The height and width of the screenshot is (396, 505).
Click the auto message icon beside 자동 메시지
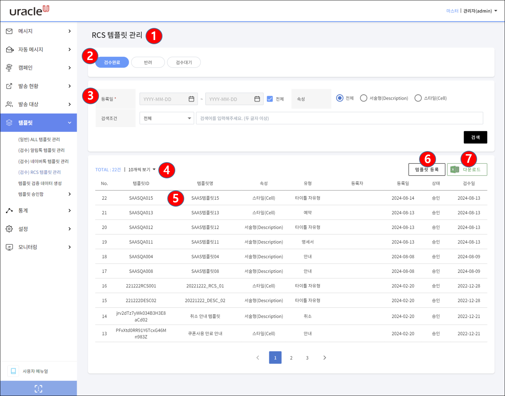click(10, 50)
